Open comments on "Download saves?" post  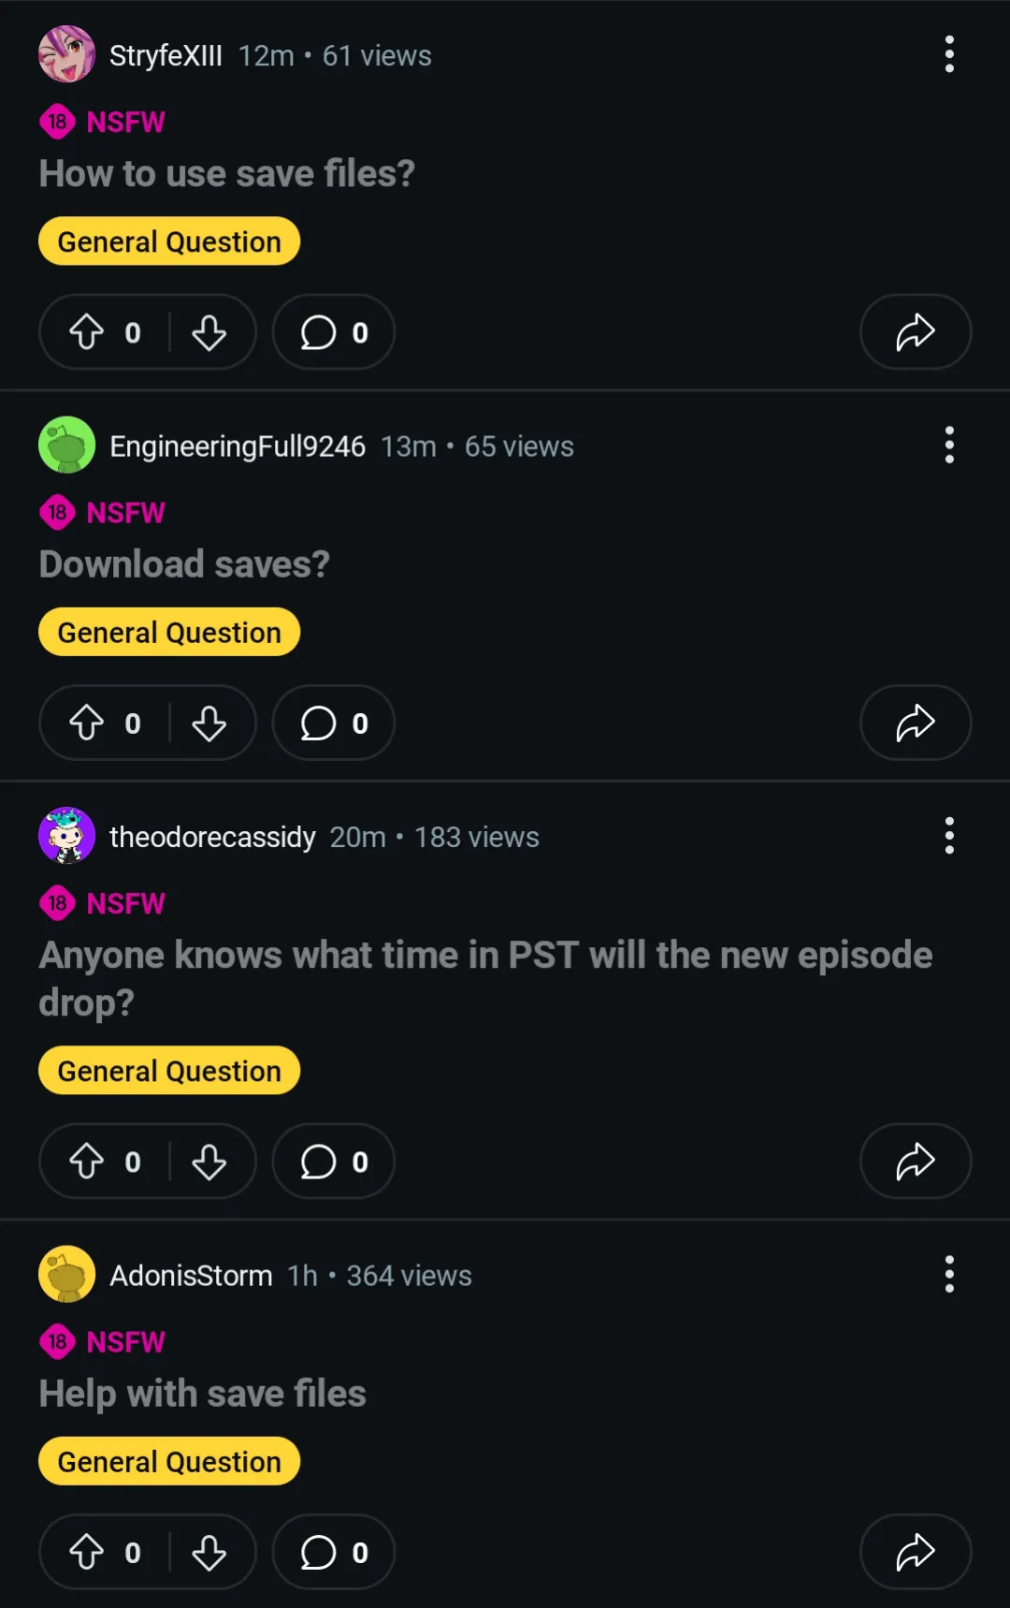pyautogui.click(x=333, y=723)
